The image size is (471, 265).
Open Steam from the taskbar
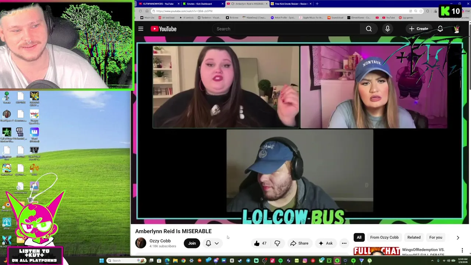pos(240,261)
